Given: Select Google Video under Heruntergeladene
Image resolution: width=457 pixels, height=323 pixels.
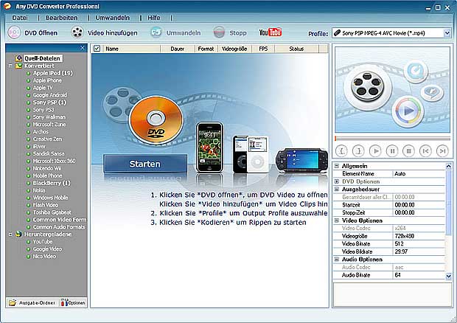Looking at the screenshot, I should [x=47, y=249].
